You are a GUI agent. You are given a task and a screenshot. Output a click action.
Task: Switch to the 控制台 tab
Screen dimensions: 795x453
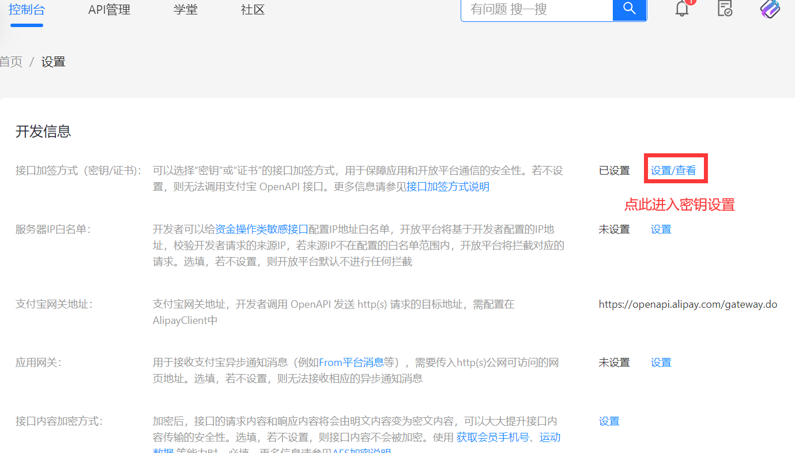pos(27,10)
